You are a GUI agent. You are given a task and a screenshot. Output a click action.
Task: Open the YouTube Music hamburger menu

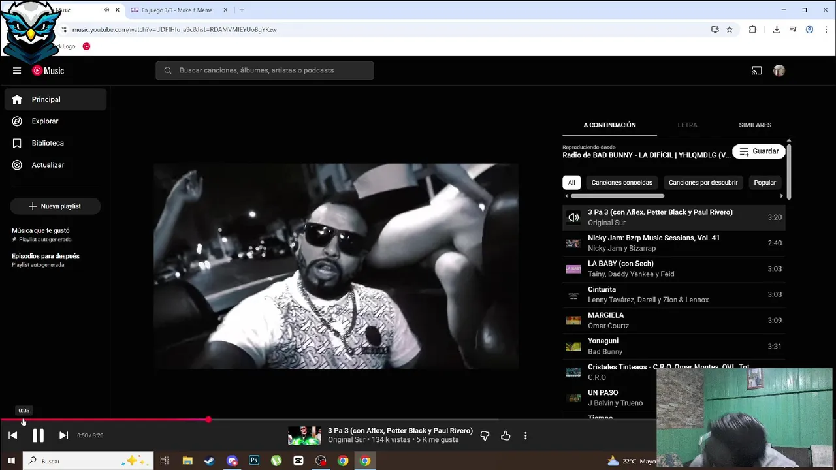click(17, 70)
